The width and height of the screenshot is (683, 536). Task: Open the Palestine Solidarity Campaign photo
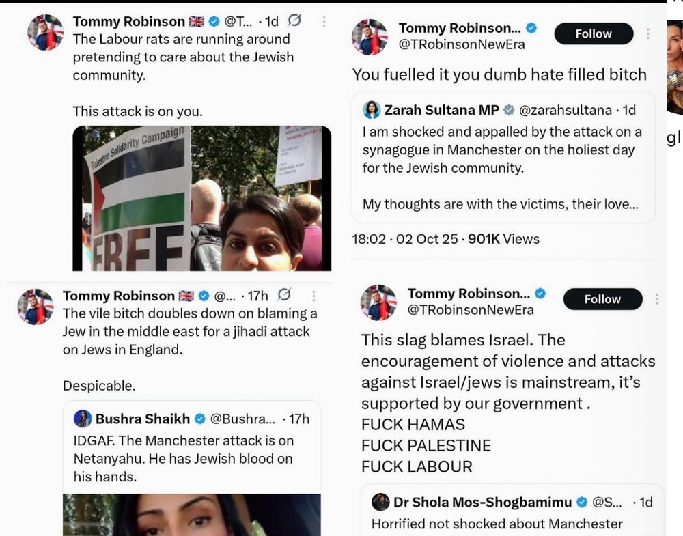coord(201,198)
